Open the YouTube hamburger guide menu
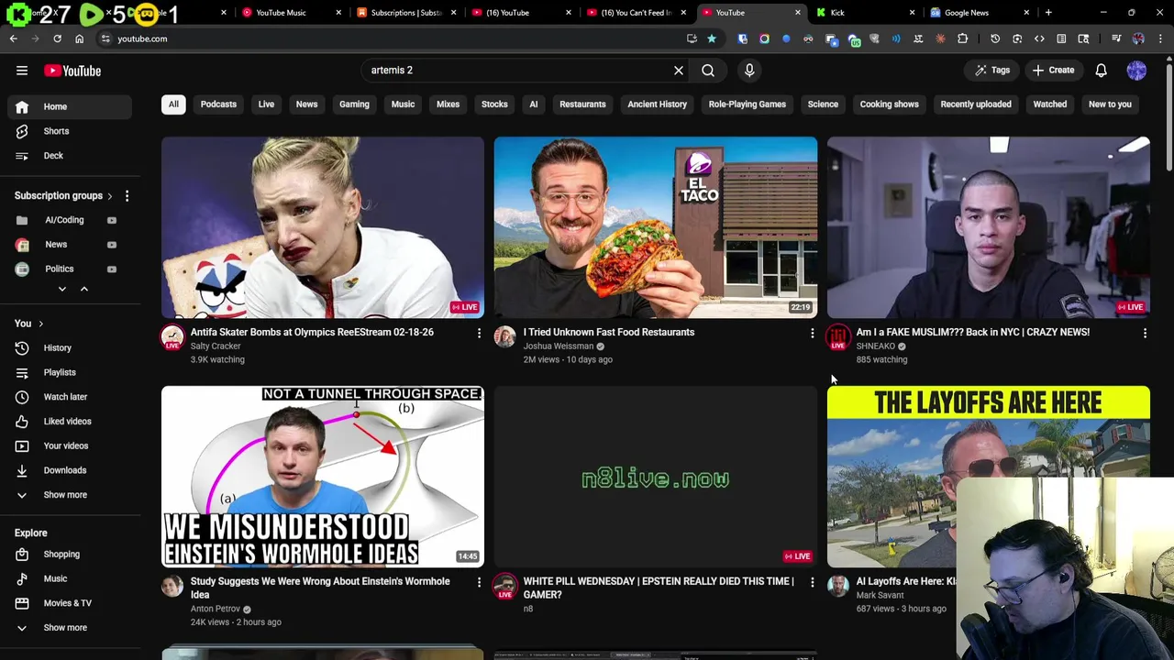 tap(22, 71)
